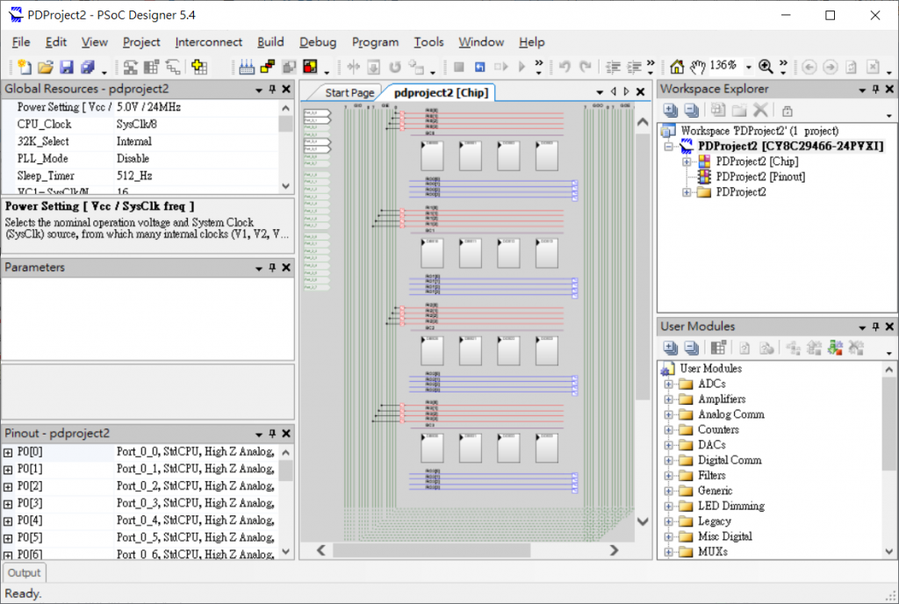
Task: Click the chip view vertical scrollbar down arrow
Action: tap(643, 521)
